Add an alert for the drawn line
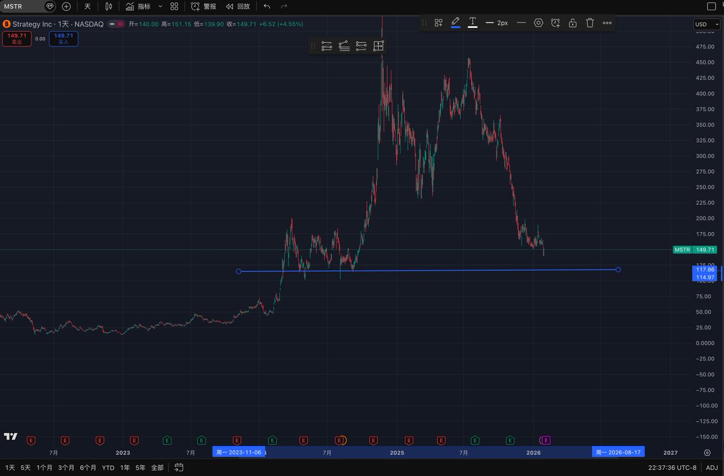 point(556,23)
